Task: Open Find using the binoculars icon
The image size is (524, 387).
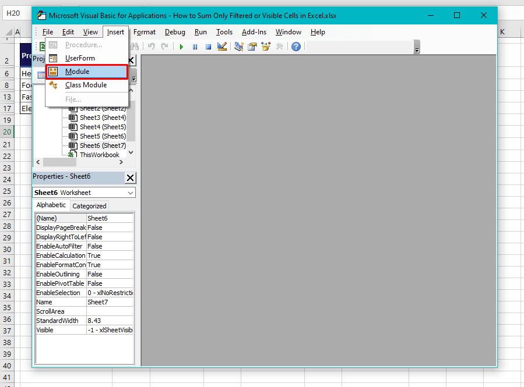Action: (135, 46)
